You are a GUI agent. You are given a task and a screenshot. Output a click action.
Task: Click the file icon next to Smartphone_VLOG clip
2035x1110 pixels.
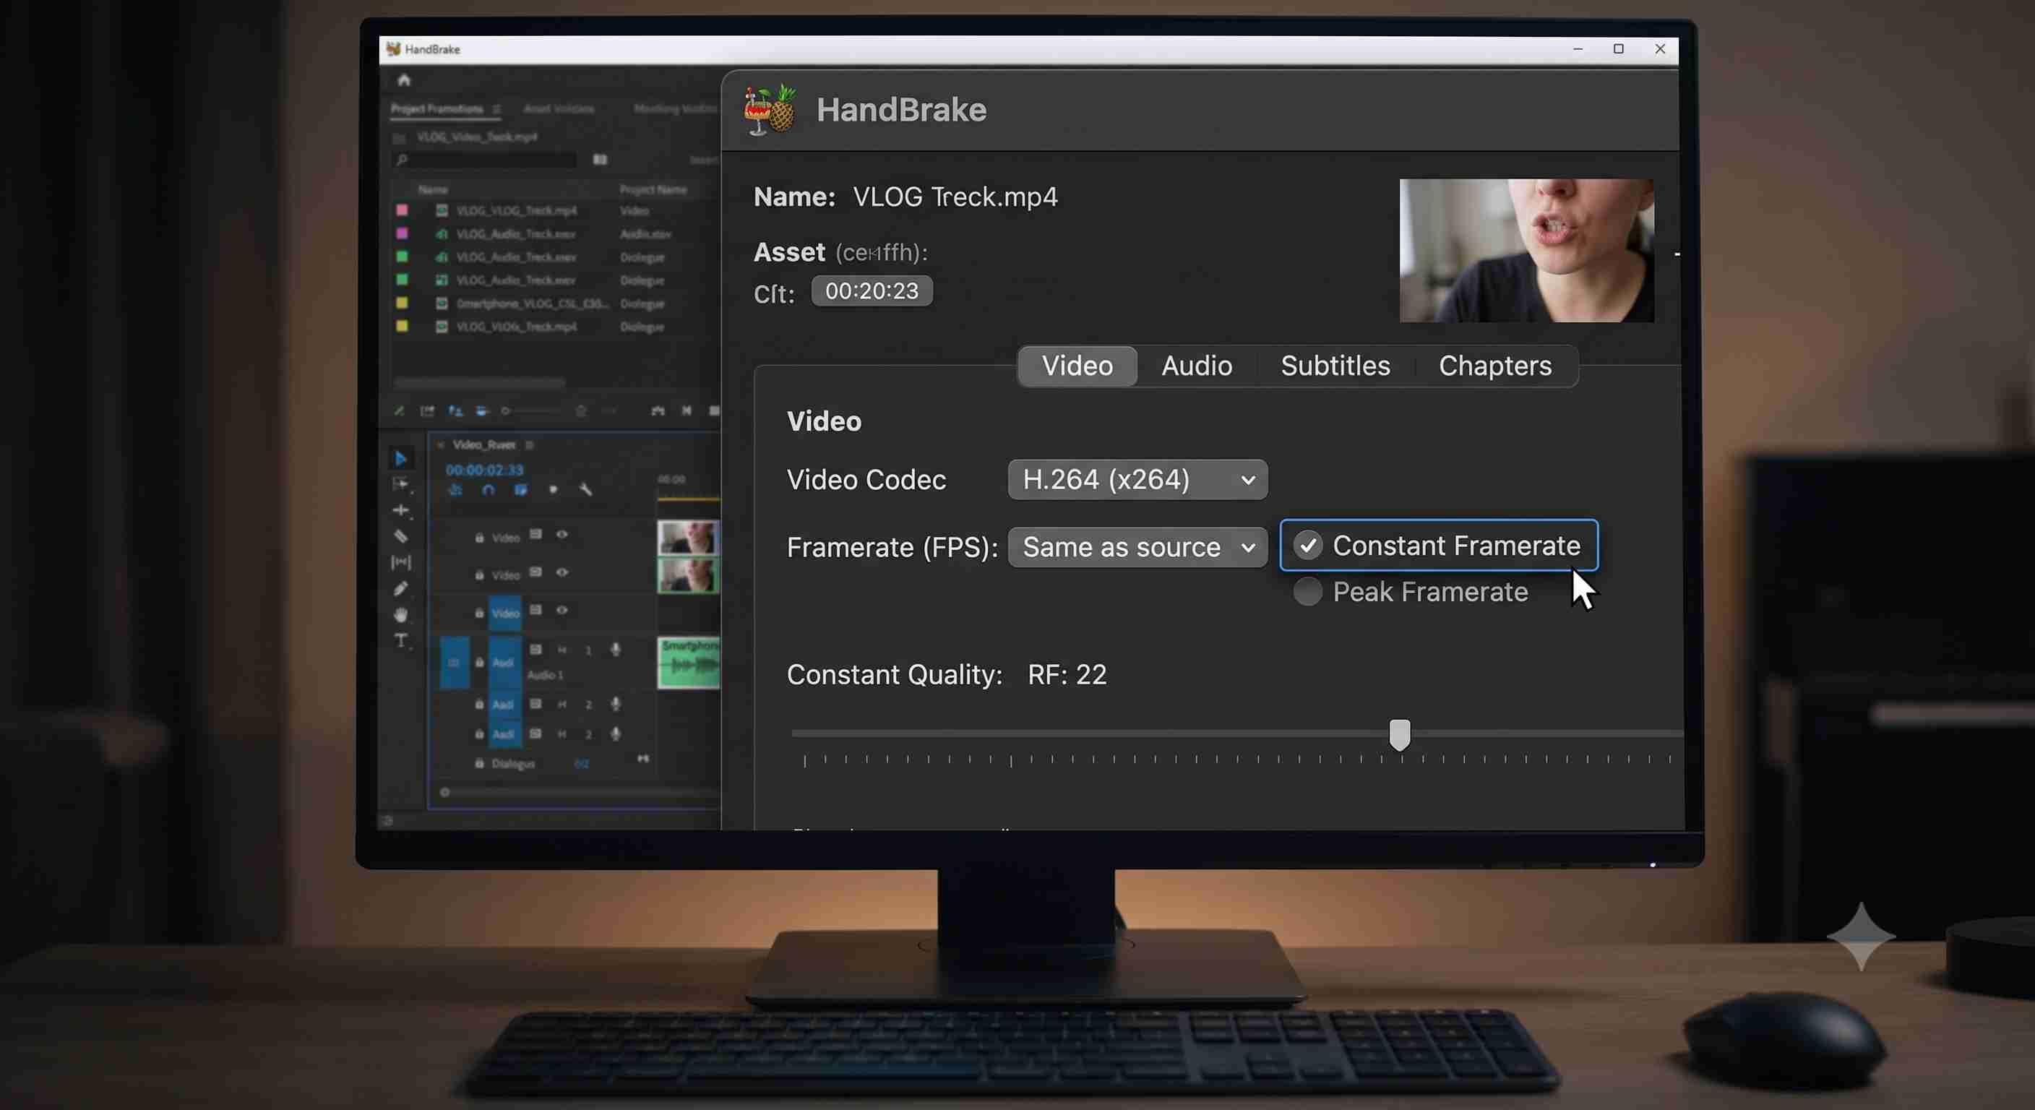(442, 304)
